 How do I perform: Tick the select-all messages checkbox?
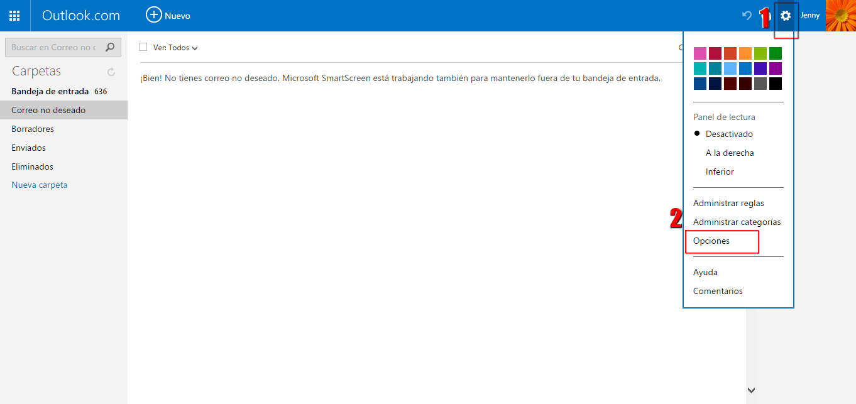pos(143,47)
